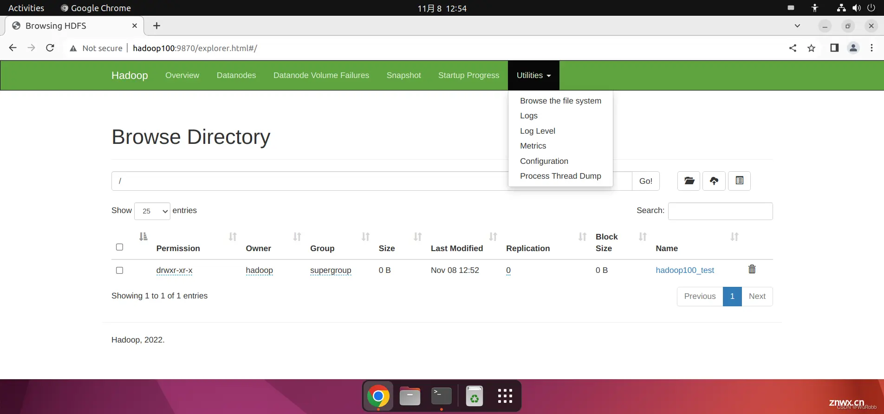The height and width of the screenshot is (414, 884).
Task: Click the Go! button
Action: point(646,181)
